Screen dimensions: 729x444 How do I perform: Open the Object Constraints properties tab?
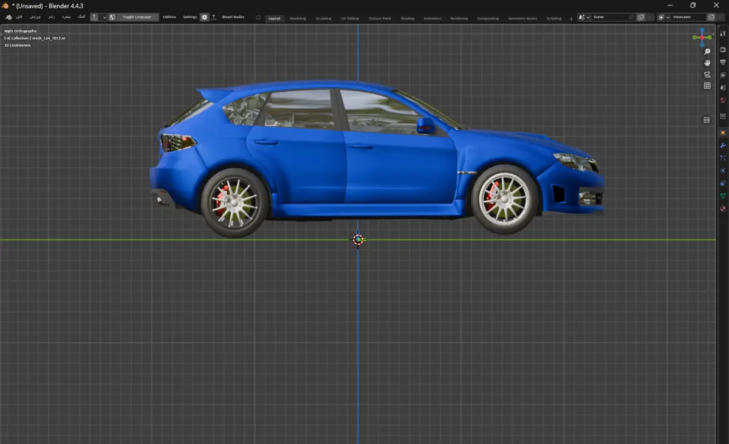tap(723, 183)
